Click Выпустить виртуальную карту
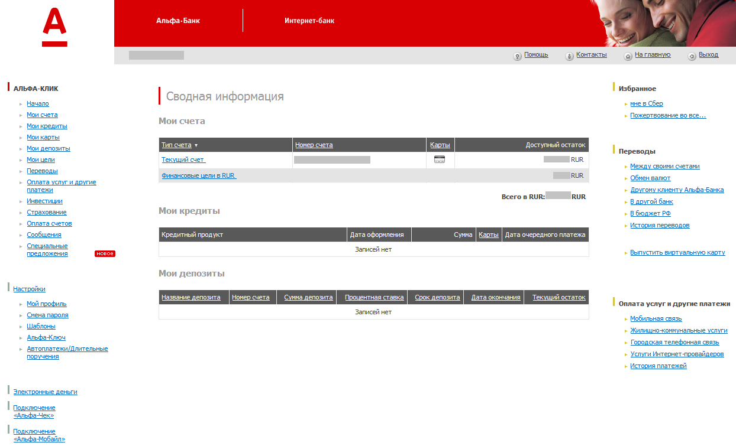This screenshot has width=736, height=446. click(677, 252)
